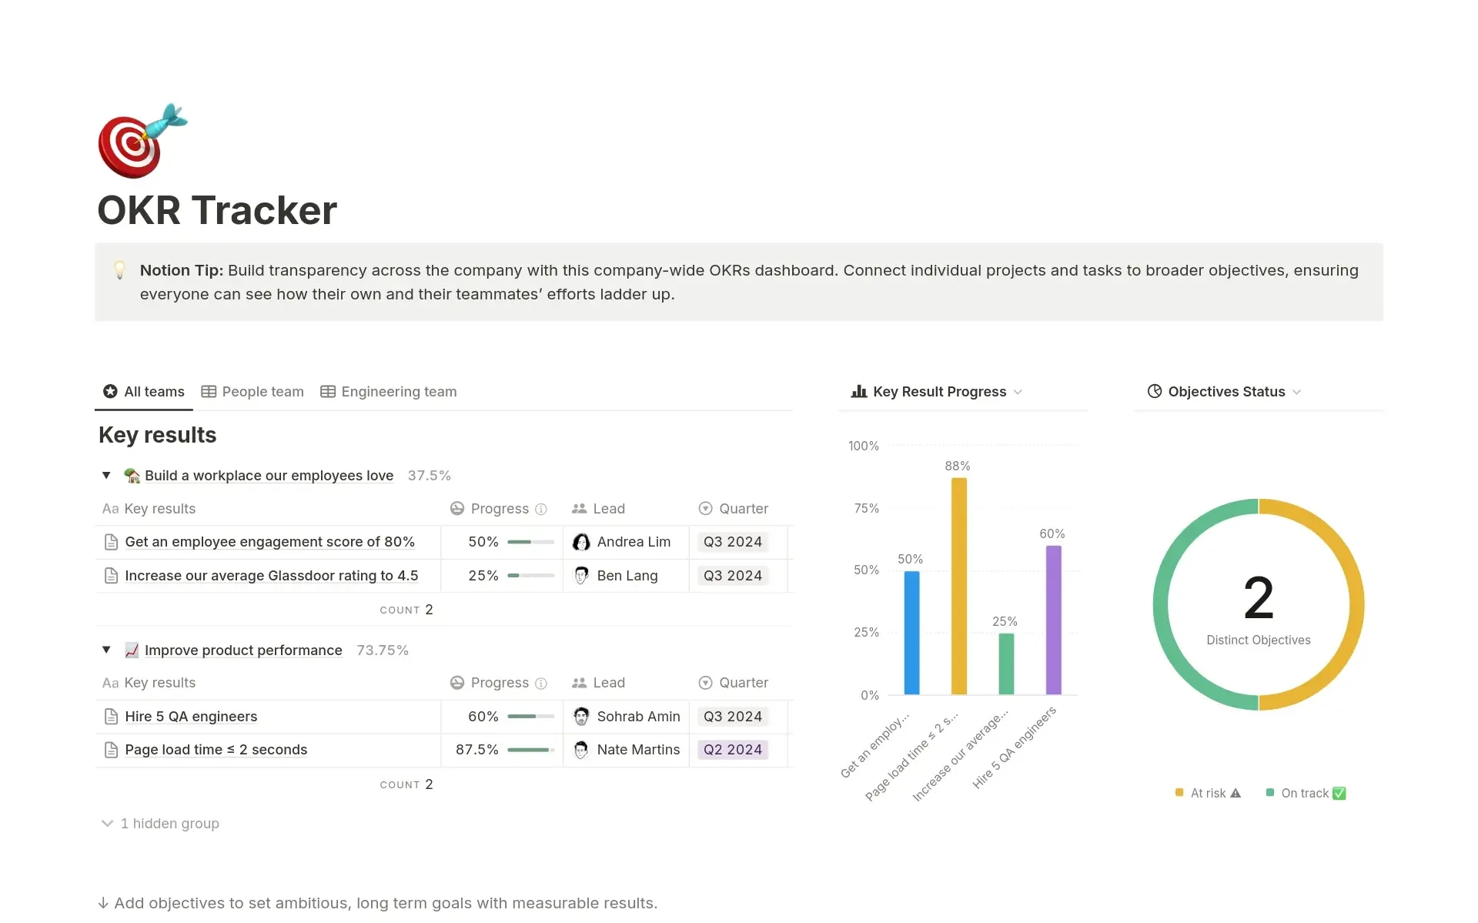This screenshot has height=923, width=1478.
Task: Open the Get an employee engagement score page
Action: [x=269, y=542]
